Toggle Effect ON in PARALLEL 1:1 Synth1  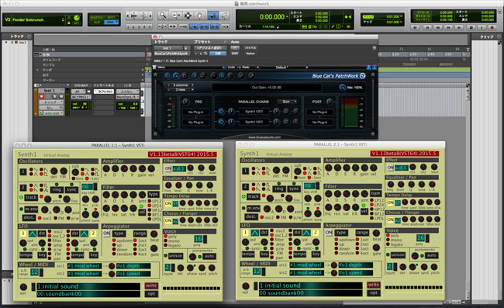[167, 168]
